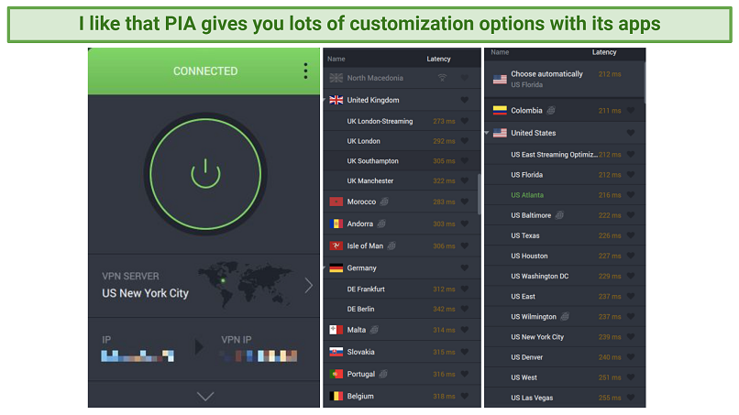739x415 pixels.
Task: Favorite the United States region
Action: pyautogui.click(x=631, y=133)
